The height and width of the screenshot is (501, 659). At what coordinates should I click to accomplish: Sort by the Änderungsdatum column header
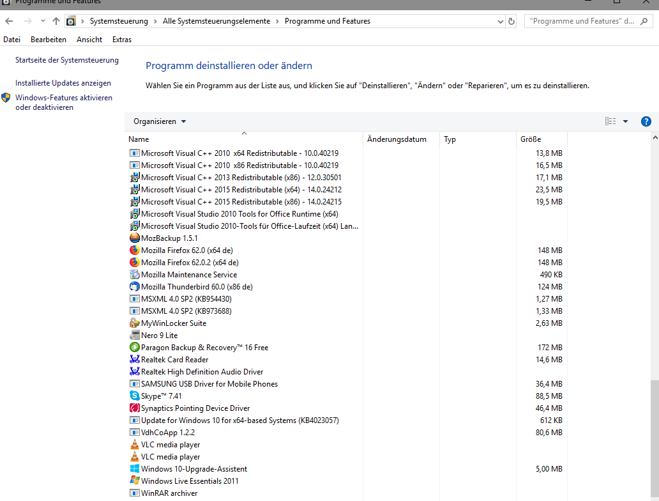pyautogui.click(x=402, y=139)
